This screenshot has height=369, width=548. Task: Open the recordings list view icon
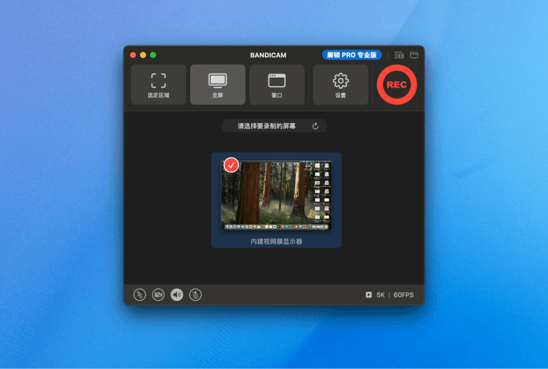(399, 55)
